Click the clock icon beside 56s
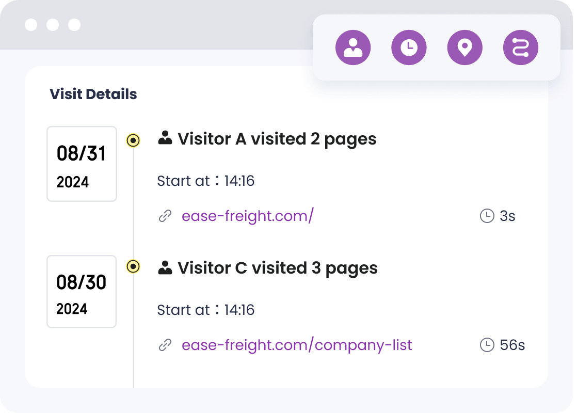The height and width of the screenshot is (413, 577). (487, 345)
